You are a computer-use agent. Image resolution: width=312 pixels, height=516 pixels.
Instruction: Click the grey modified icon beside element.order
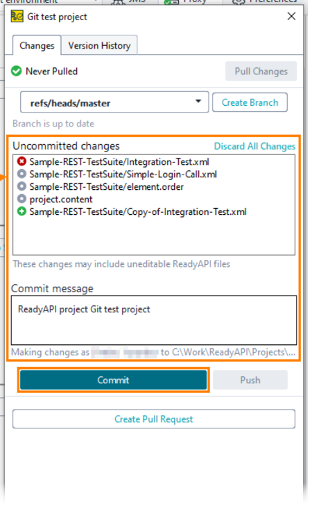pos(21,186)
